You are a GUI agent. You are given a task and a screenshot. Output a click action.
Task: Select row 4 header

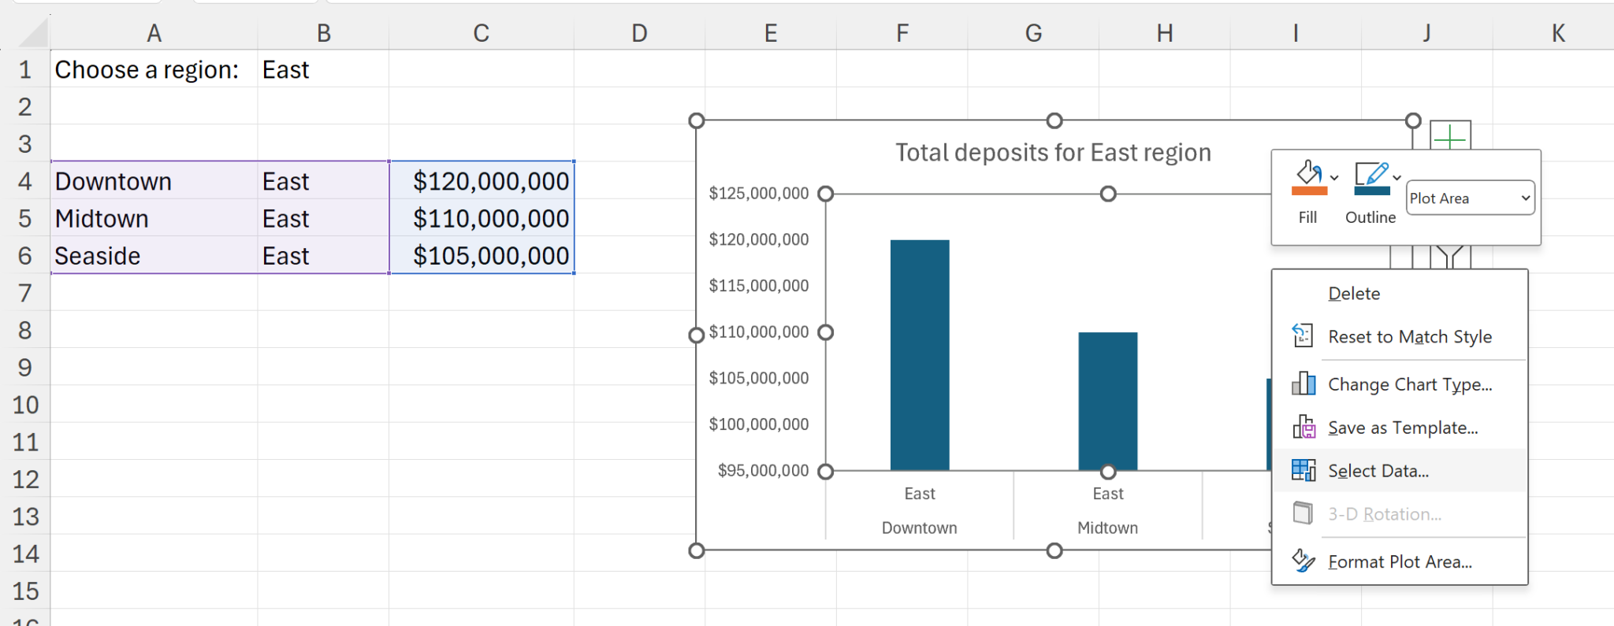click(x=25, y=181)
